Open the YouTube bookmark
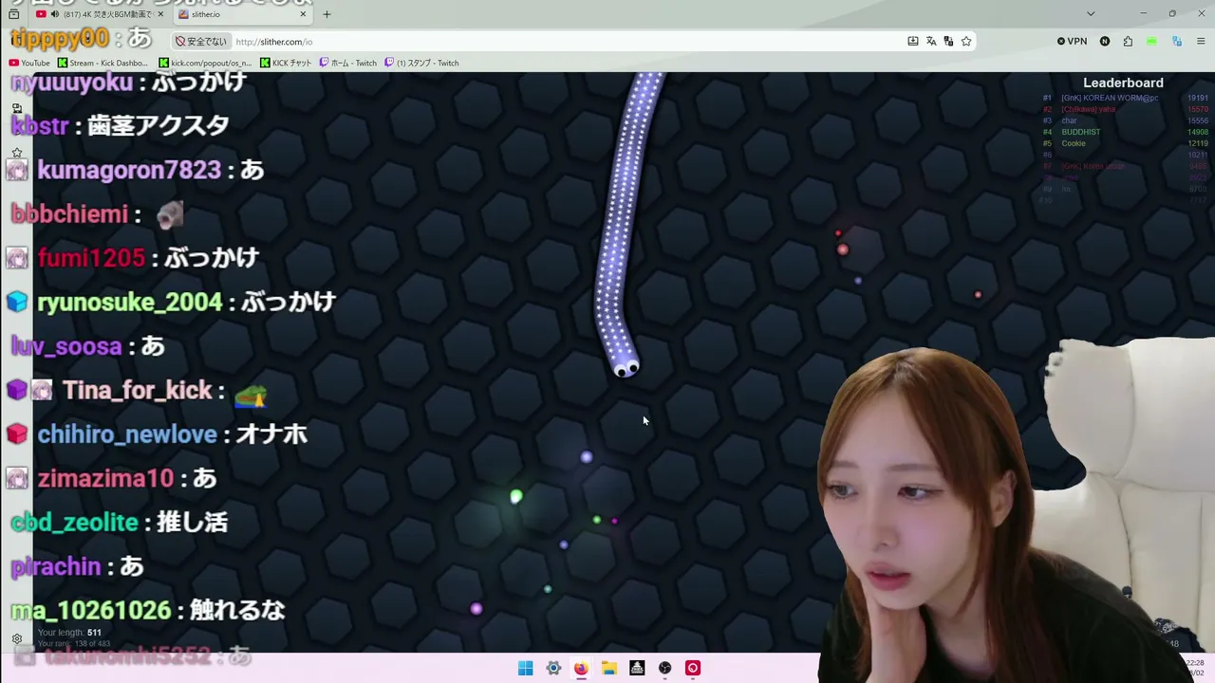Image resolution: width=1215 pixels, height=683 pixels. (x=29, y=64)
